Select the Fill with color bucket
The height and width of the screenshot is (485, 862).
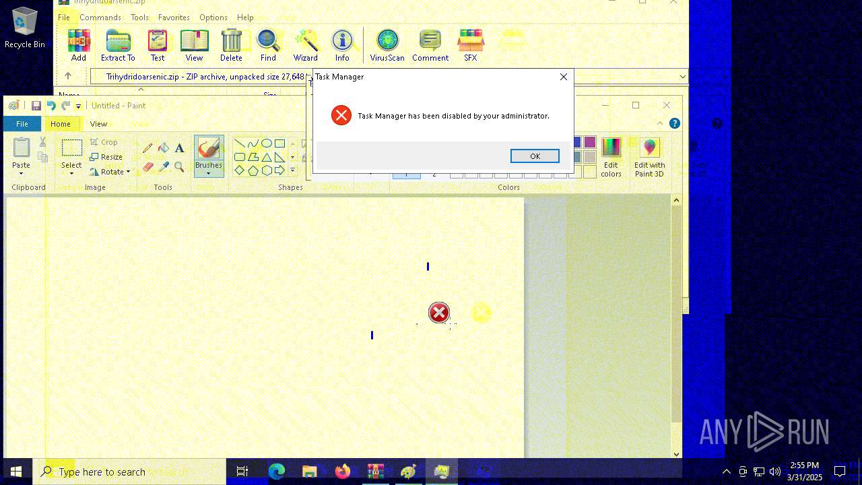click(163, 148)
